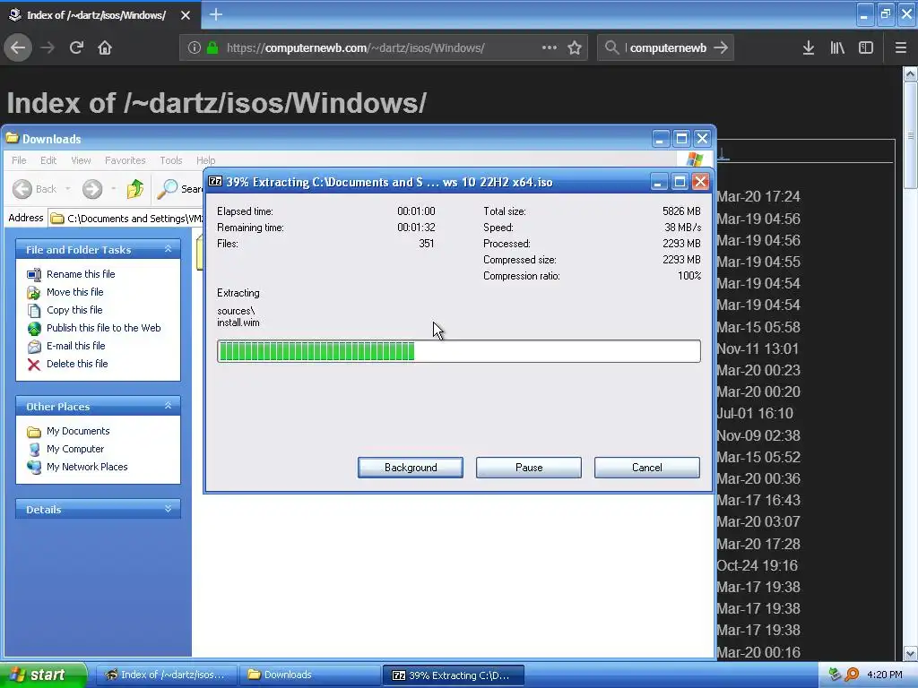Toggle the Firefox sidebar
This screenshot has width=918, height=688.
(866, 47)
